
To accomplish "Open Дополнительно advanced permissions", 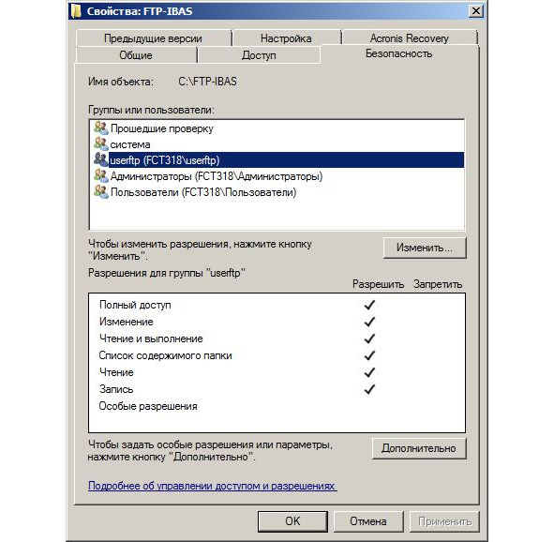I will point(419,448).
